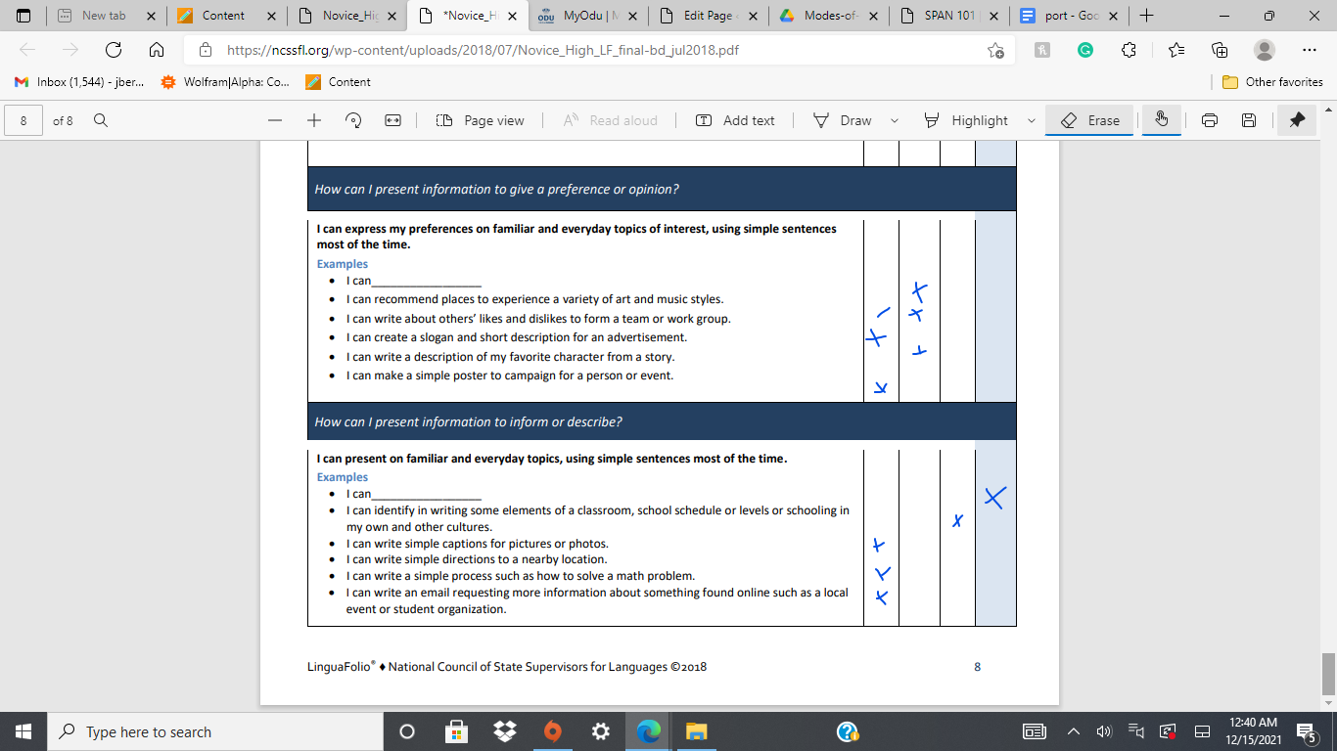The image size is (1337, 751).
Task: Click the taskbar clock showing 12:40 AM
Action: 1252,731
